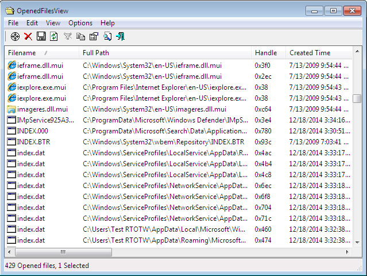Click the handle value 0x93c
The width and height of the screenshot is (367, 276).
(263, 142)
